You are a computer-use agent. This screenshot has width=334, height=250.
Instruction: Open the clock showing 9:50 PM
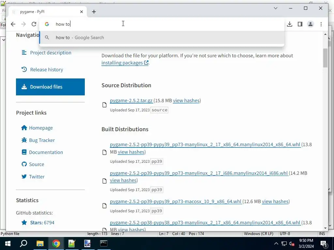click(x=306, y=243)
